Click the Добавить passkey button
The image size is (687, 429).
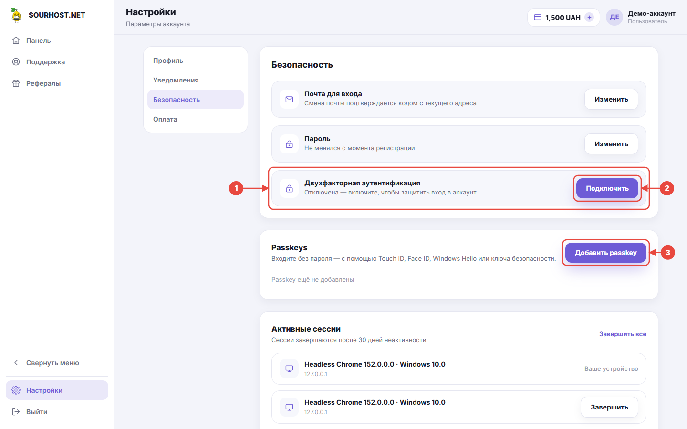click(x=606, y=253)
